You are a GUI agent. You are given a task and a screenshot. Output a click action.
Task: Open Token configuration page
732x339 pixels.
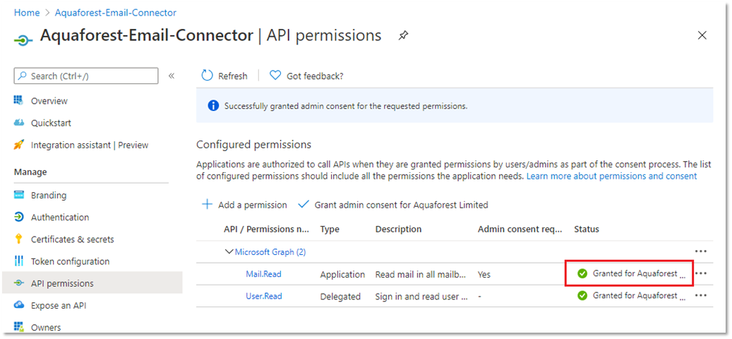coord(70,261)
